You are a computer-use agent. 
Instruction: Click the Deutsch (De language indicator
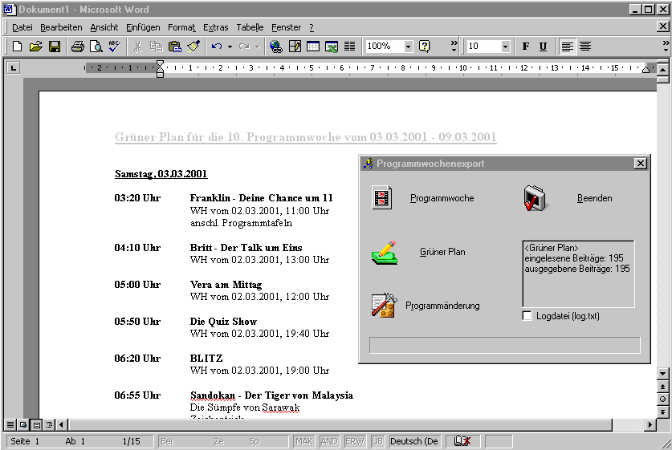[x=414, y=441]
